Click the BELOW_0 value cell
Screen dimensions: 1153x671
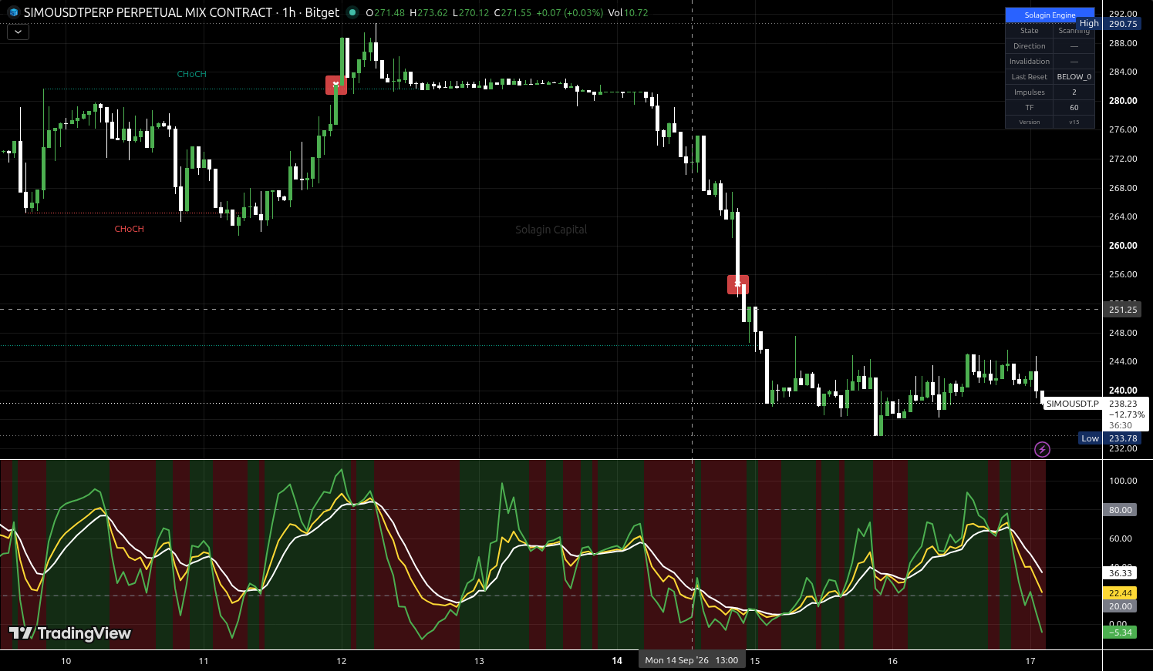coord(1074,77)
